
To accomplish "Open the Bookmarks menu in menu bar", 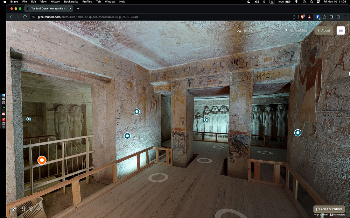I will (x=71, y=2).
